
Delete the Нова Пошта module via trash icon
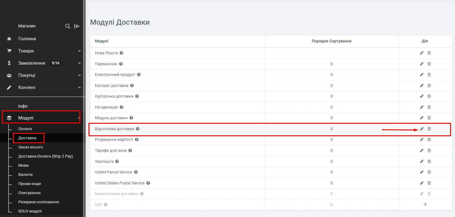429,53
